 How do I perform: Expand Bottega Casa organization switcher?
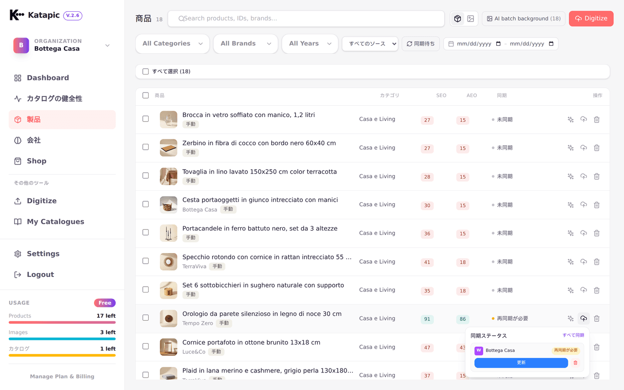click(62, 45)
